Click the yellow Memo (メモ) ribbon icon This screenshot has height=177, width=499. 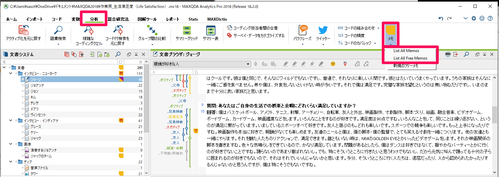point(391,30)
